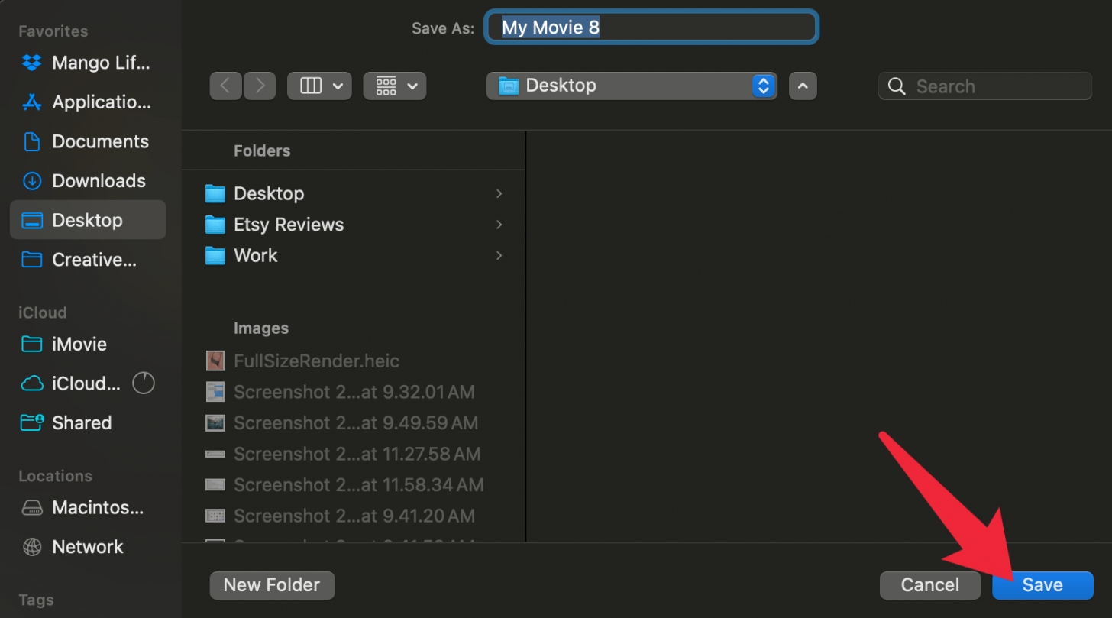
Task: Collapse the dialog with the chevron-up button
Action: (803, 86)
